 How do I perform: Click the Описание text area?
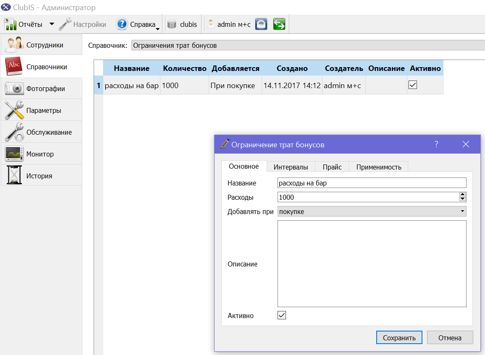click(x=372, y=264)
